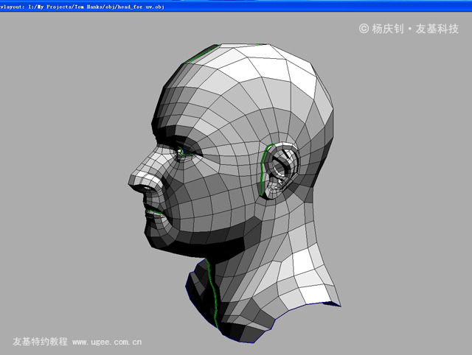Image resolution: width=472 pixels, height=355 pixels.
Task: Click the ear of the head mesh
Action: click(x=280, y=170)
